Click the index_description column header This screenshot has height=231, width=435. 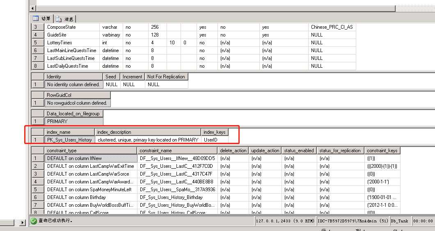[x=148, y=132]
